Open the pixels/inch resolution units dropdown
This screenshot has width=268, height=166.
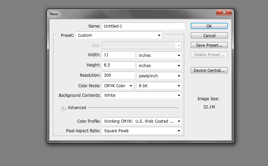pyautogui.click(x=159, y=76)
